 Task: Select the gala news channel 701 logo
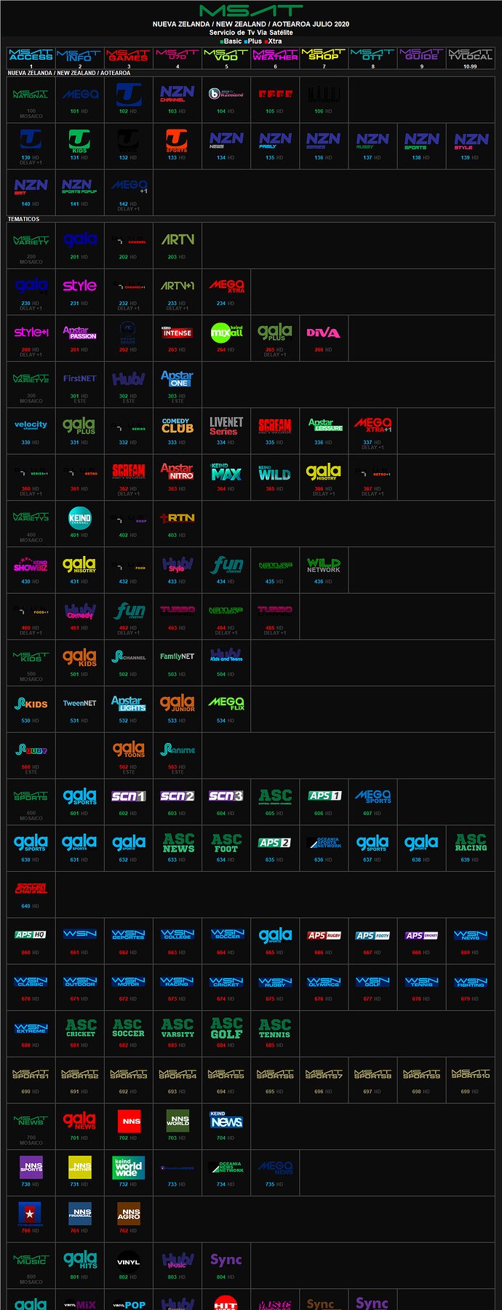point(80,1121)
